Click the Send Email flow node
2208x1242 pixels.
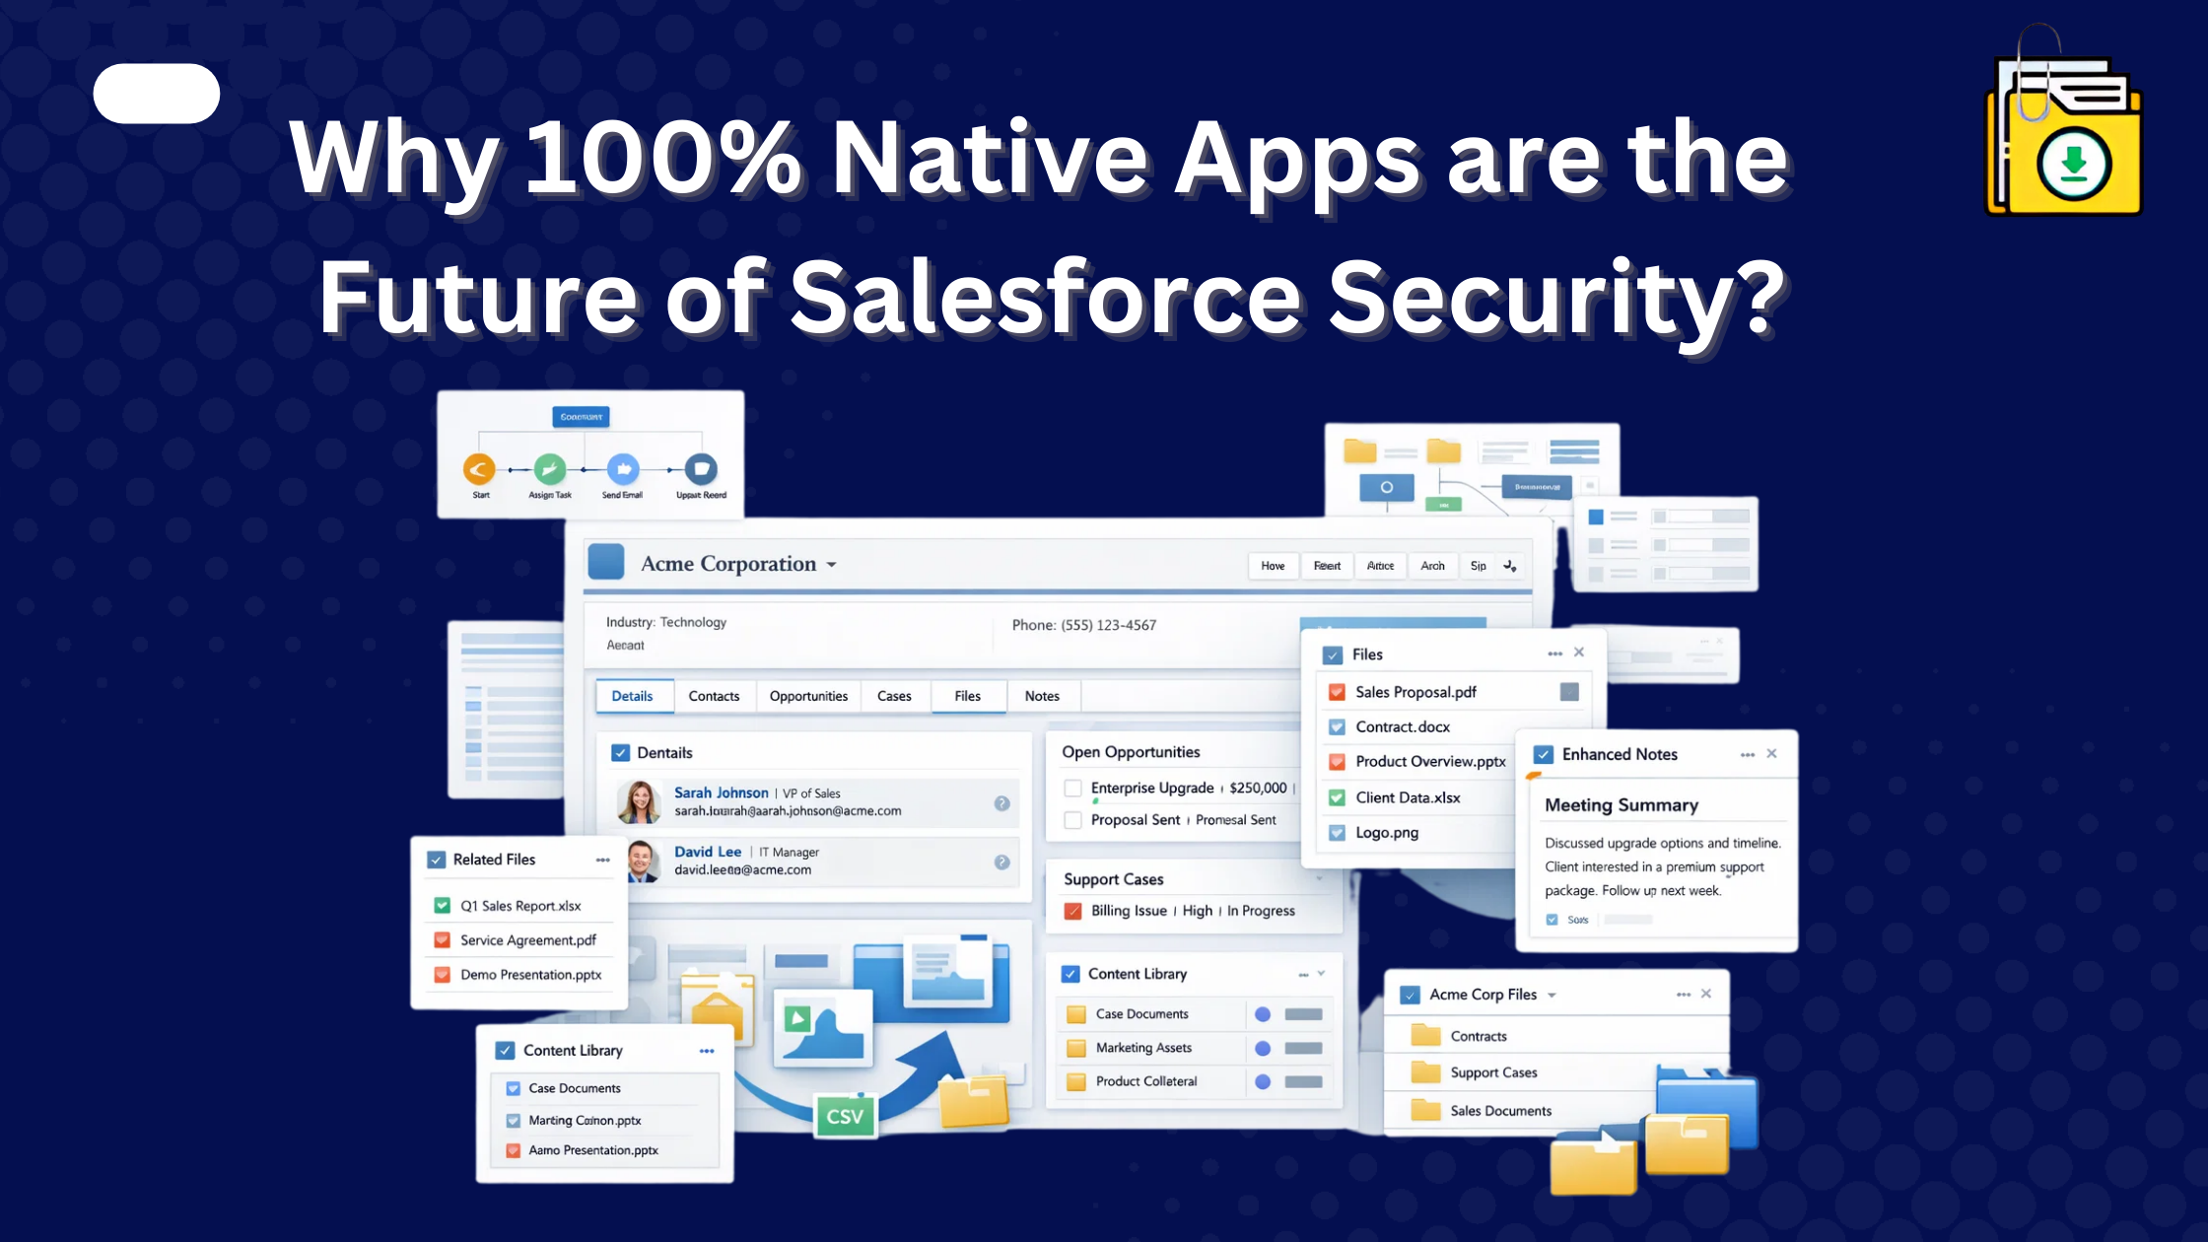tap(623, 469)
